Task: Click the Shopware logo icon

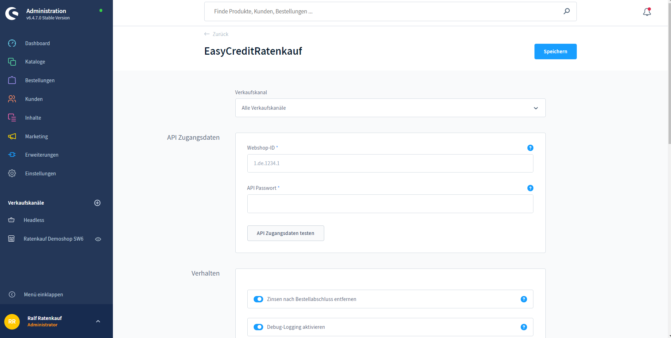Action: point(12,14)
